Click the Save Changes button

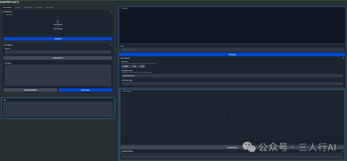coord(85,90)
